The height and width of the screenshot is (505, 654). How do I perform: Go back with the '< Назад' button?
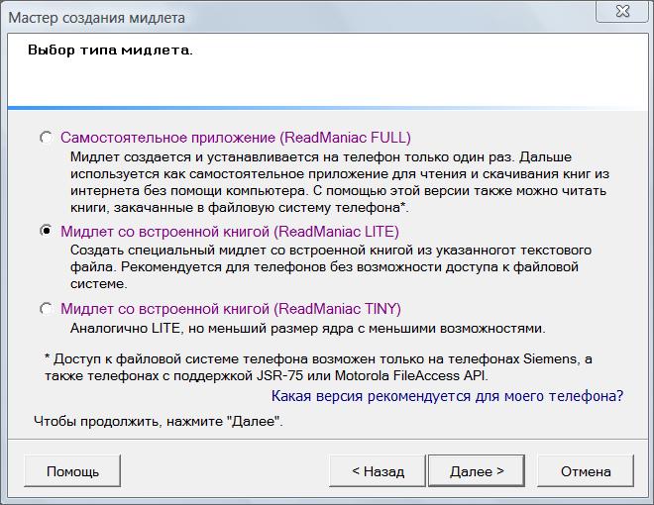click(x=378, y=471)
